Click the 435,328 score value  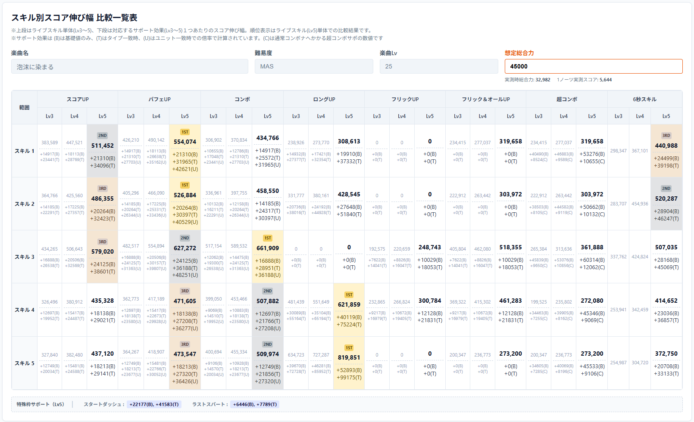coord(103,301)
